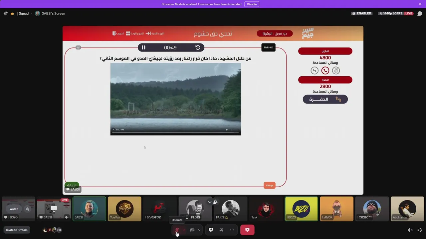This screenshot has height=239, width=426.
Task: Pause the game countdown timer
Action: pos(143,47)
